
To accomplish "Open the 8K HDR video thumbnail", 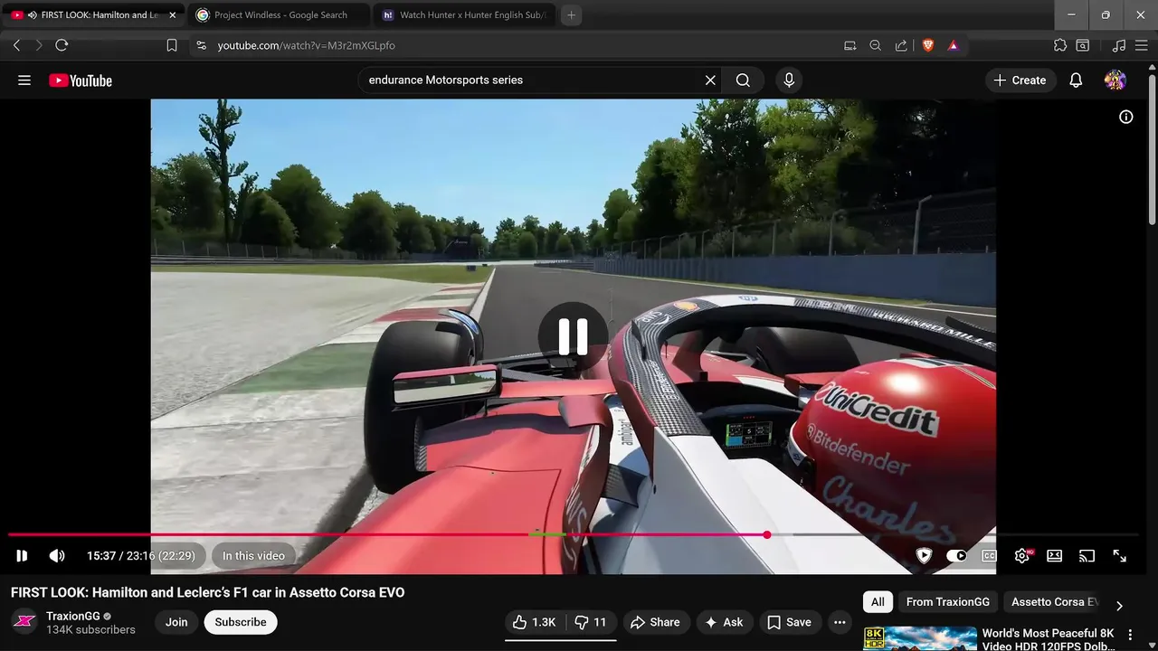I will (x=920, y=638).
